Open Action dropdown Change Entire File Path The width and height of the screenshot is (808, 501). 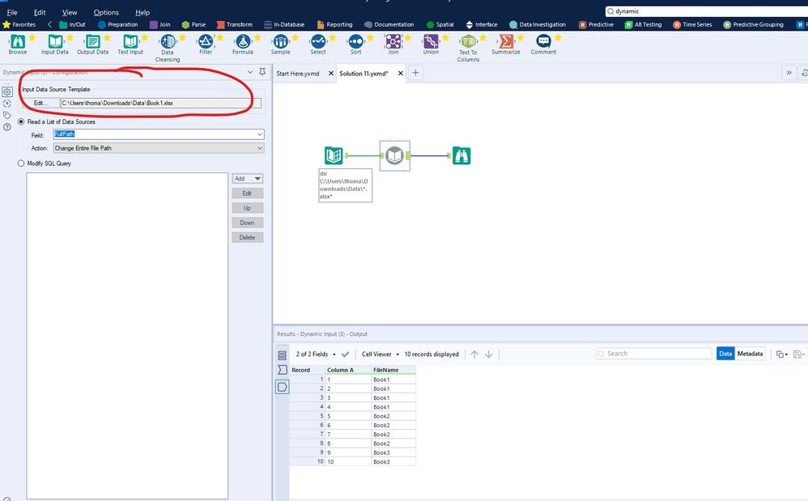(x=159, y=148)
